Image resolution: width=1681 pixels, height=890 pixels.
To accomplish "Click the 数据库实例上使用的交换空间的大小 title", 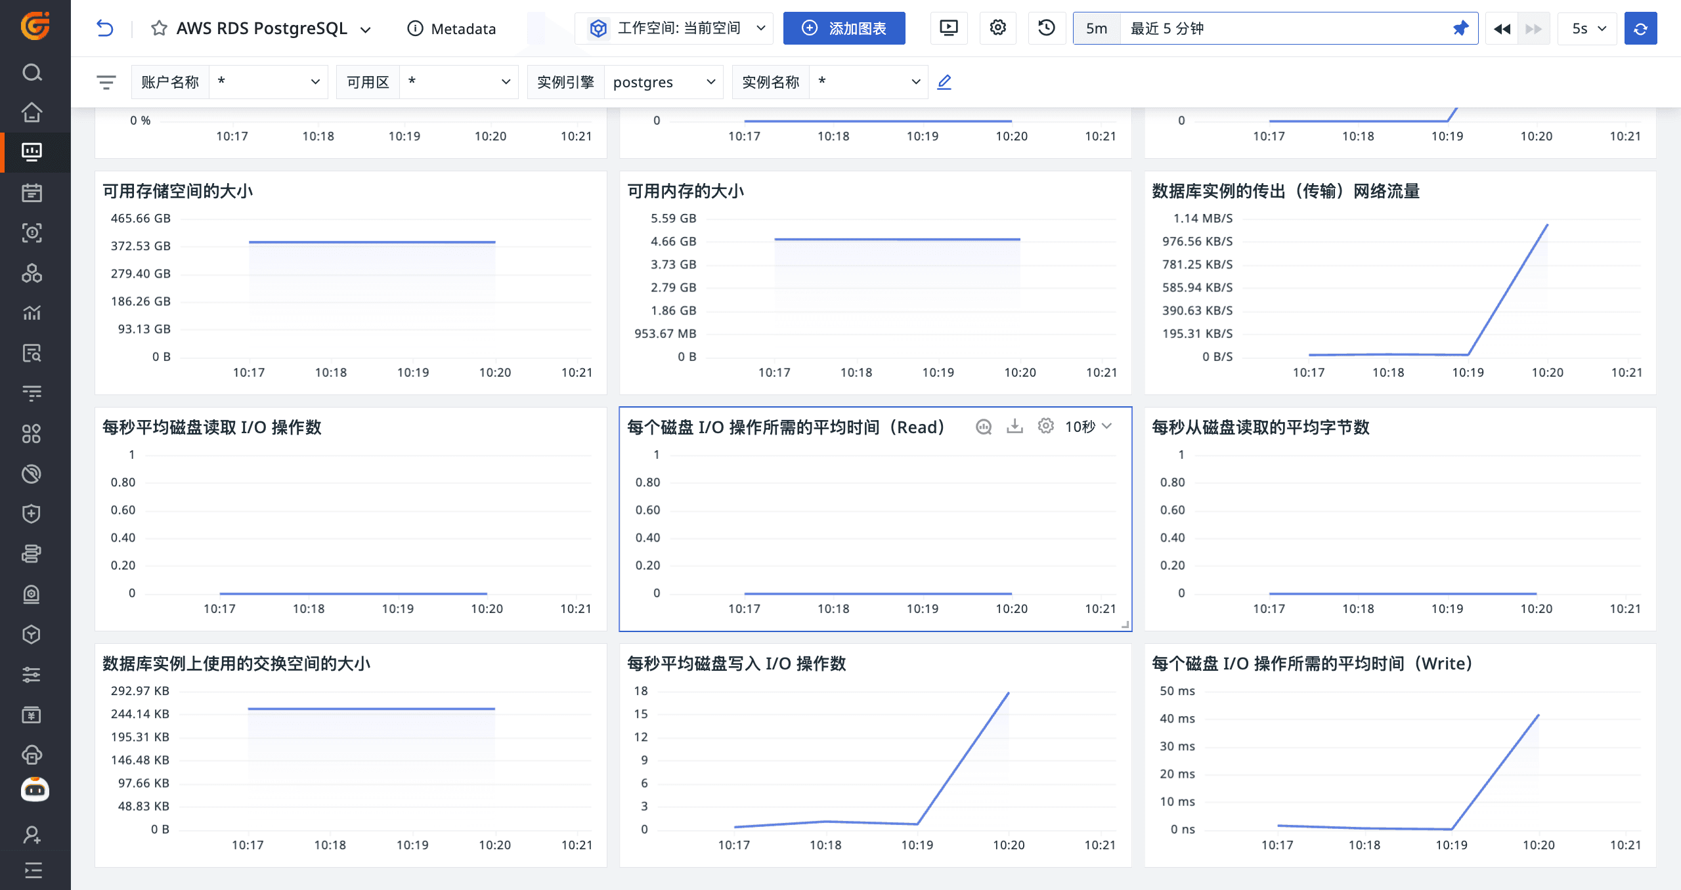I will pyautogui.click(x=236, y=664).
